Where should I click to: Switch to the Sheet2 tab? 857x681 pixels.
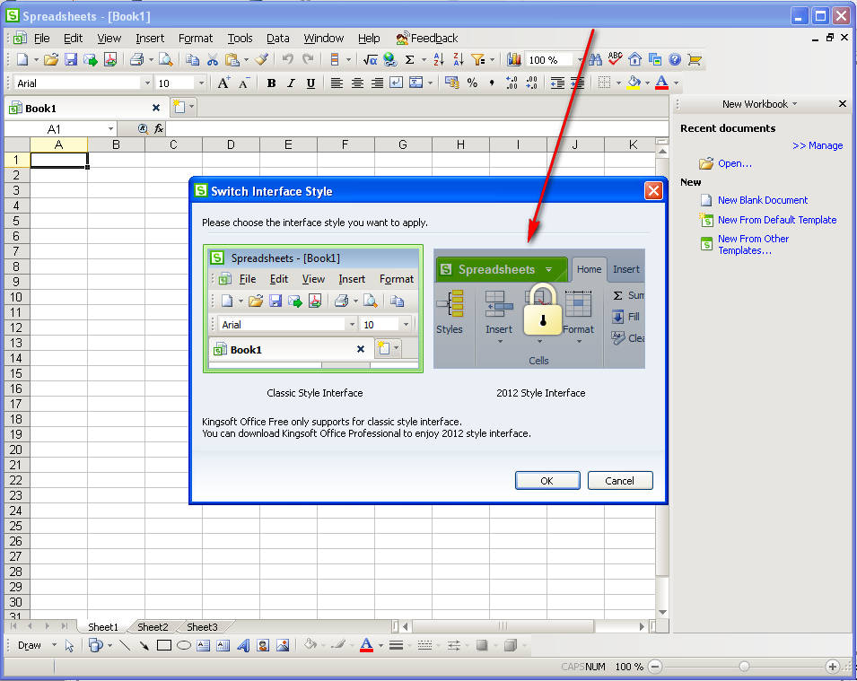coord(153,627)
